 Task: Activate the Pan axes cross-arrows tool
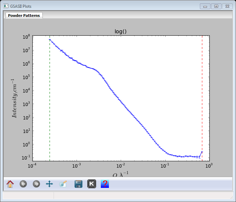tap(49, 184)
